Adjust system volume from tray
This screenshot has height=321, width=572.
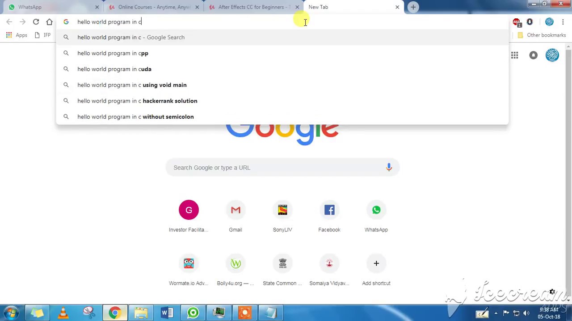[526, 313]
